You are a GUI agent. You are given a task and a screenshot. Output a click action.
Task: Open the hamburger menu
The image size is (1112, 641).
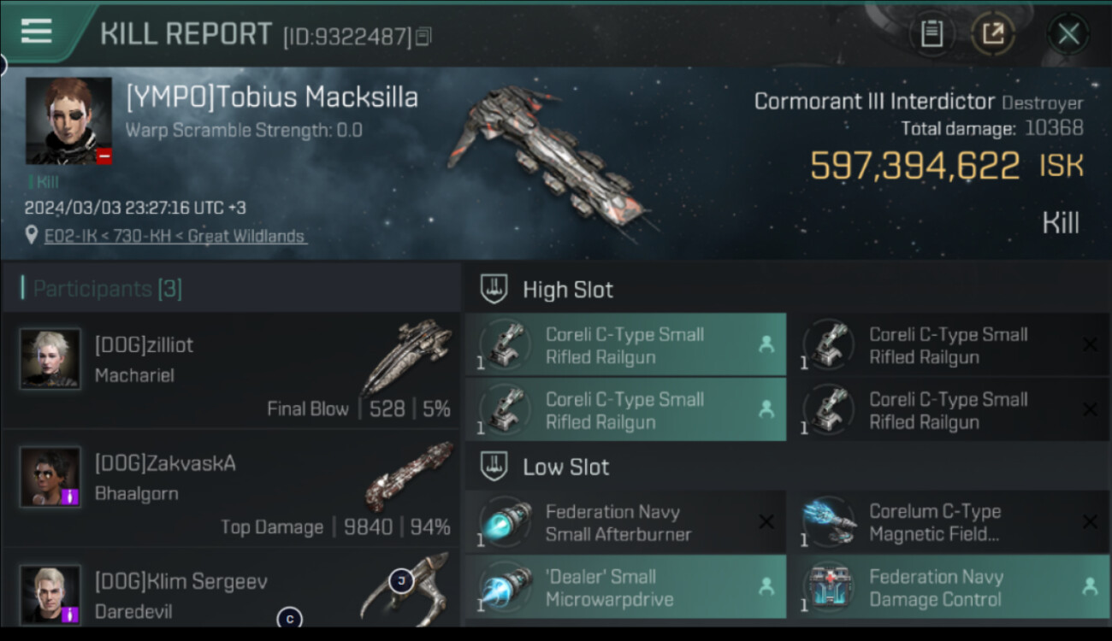[x=36, y=31]
